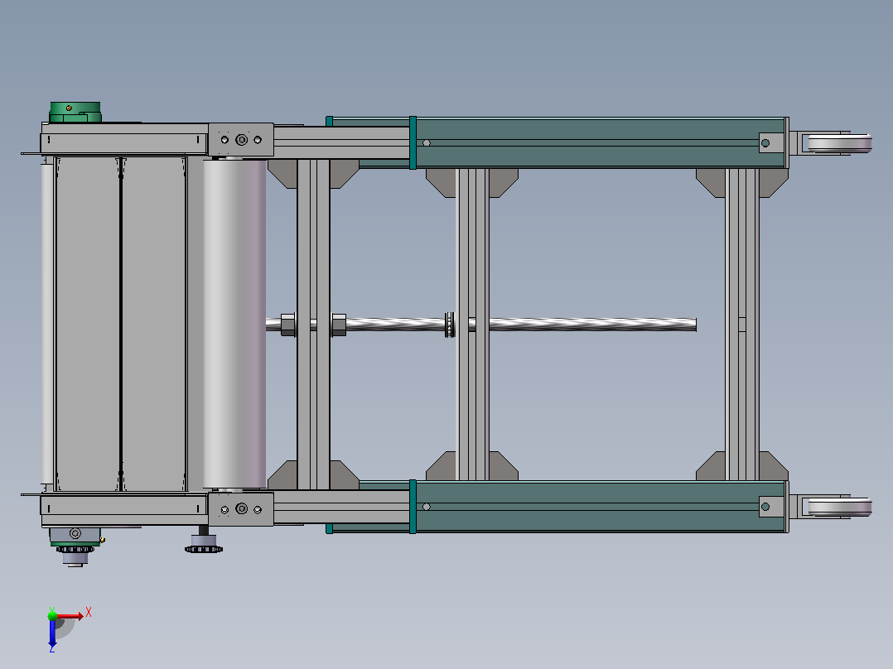Select the rightmost aluminum cross beam
The height and width of the screenshot is (669, 893).
point(742,325)
